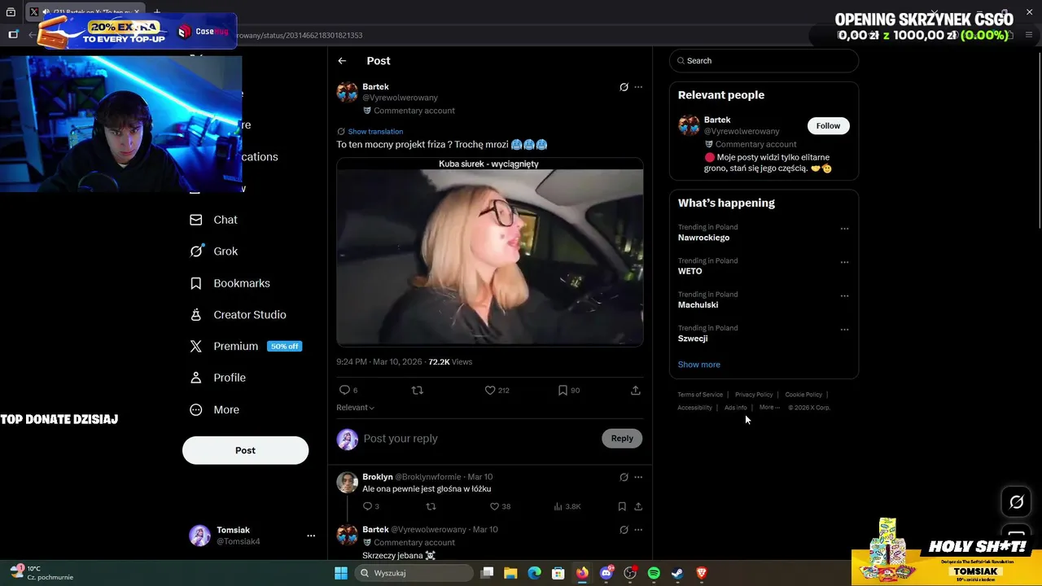Share Bartek's main post
The width and height of the screenshot is (1042, 586).
click(636, 391)
